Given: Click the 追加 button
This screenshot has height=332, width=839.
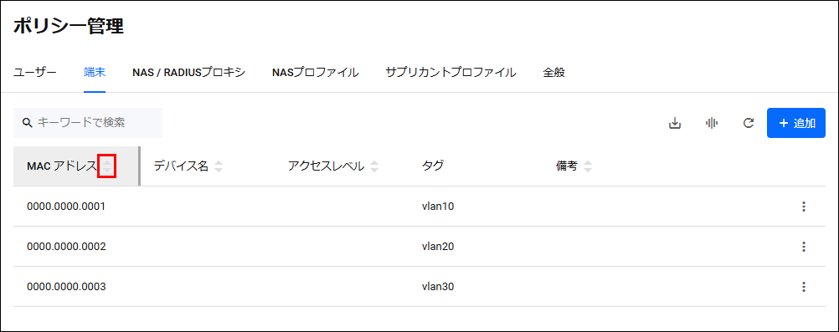Looking at the screenshot, I should coord(796,123).
